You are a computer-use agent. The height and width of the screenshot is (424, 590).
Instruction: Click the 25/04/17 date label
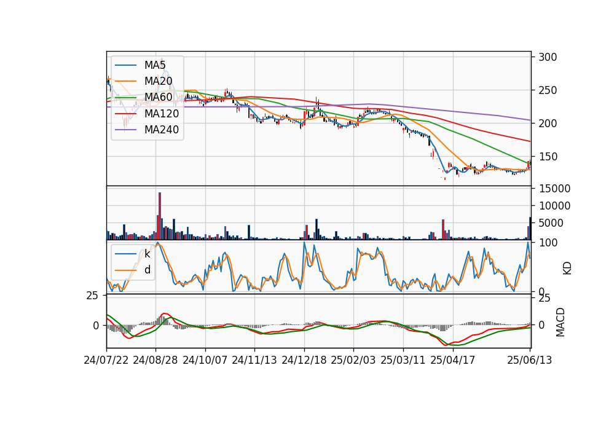(453, 360)
